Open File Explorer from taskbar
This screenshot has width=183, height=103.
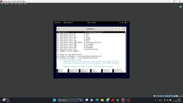[102, 100]
